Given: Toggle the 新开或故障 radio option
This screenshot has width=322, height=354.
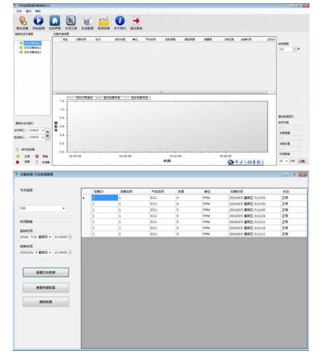Looking at the screenshot, I should click(x=17, y=149).
